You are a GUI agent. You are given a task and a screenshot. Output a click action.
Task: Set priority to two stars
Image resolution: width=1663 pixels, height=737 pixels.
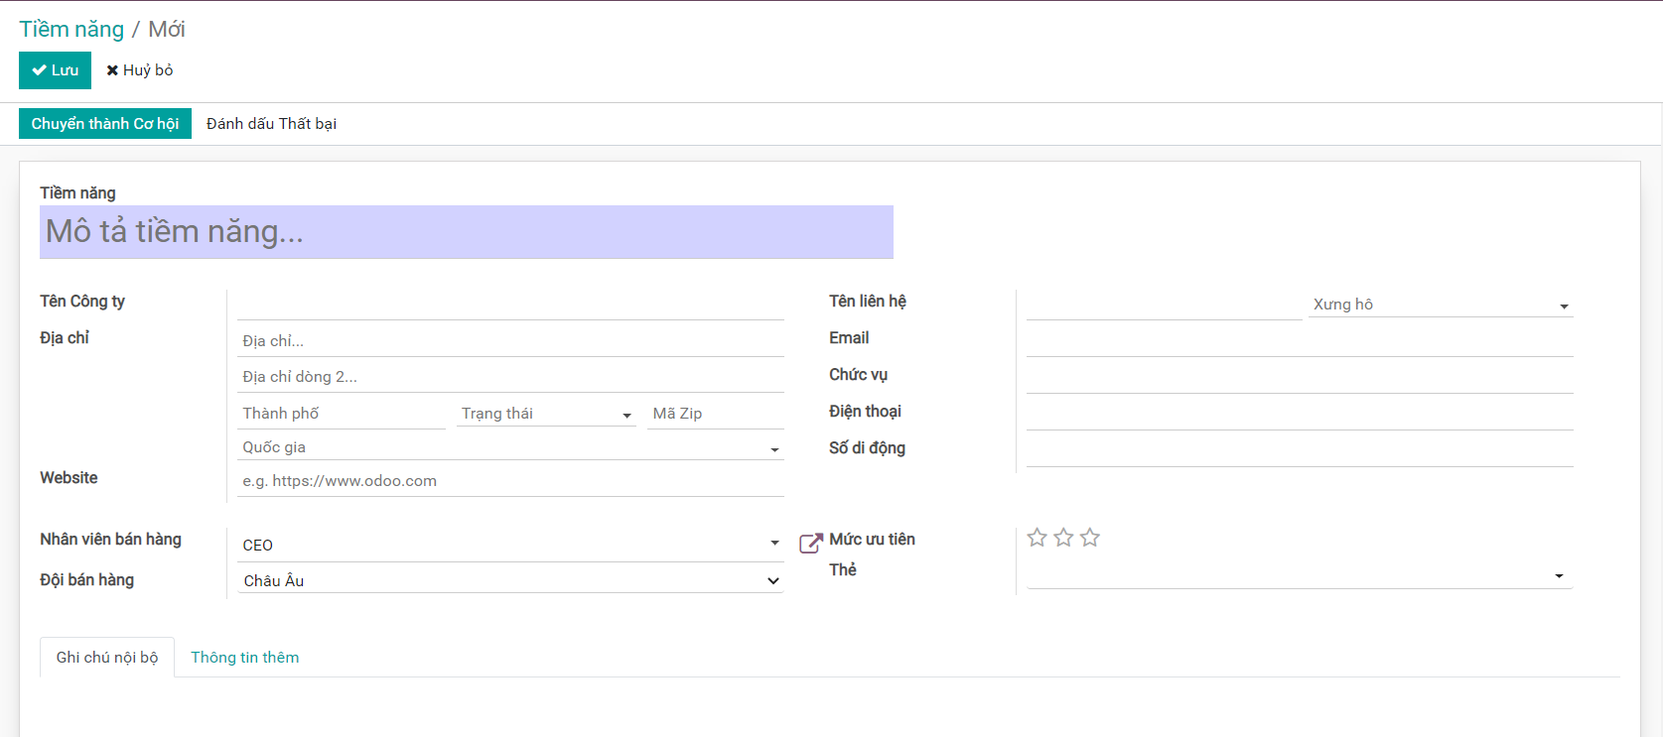[x=1063, y=538]
